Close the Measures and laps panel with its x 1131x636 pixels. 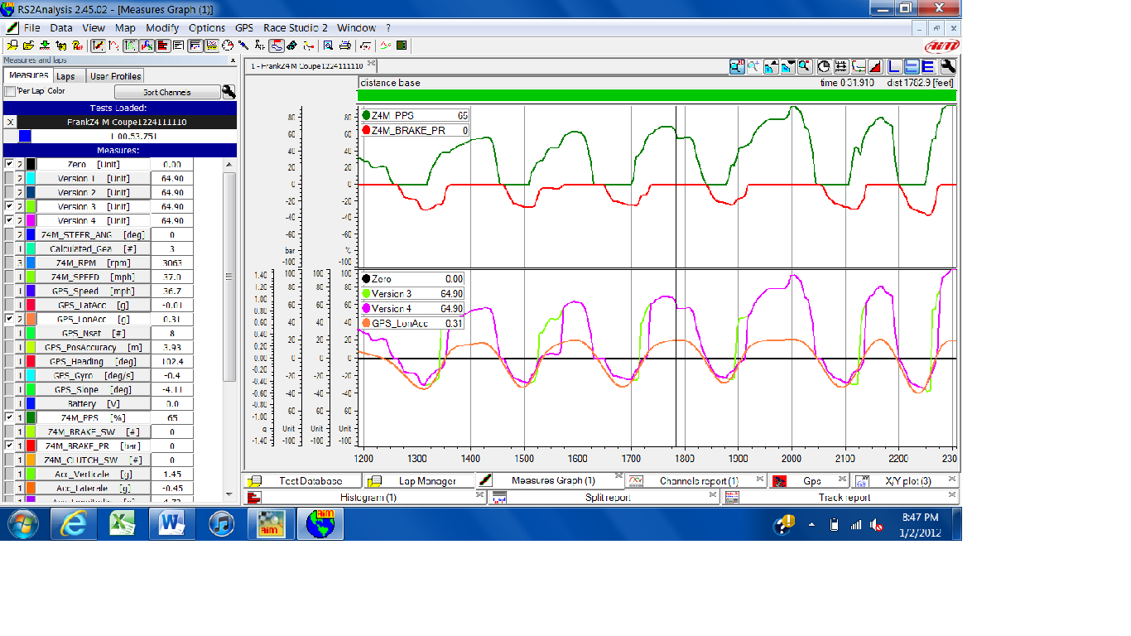click(x=233, y=60)
